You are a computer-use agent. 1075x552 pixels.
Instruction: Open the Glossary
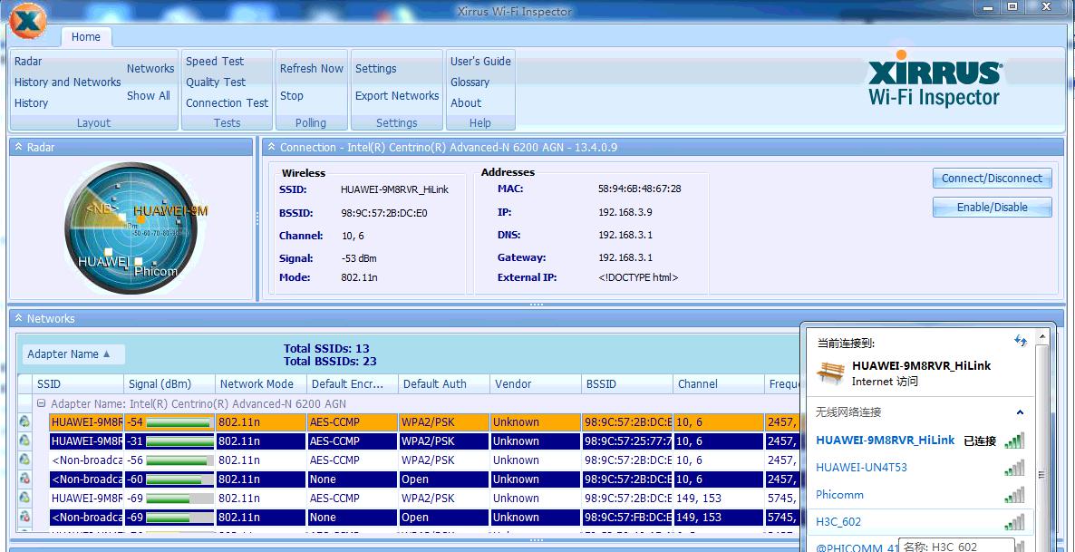[x=470, y=82]
